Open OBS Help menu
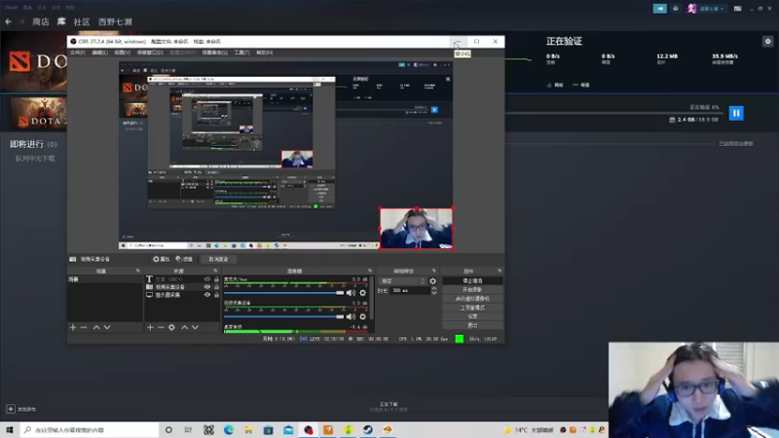 coord(264,53)
